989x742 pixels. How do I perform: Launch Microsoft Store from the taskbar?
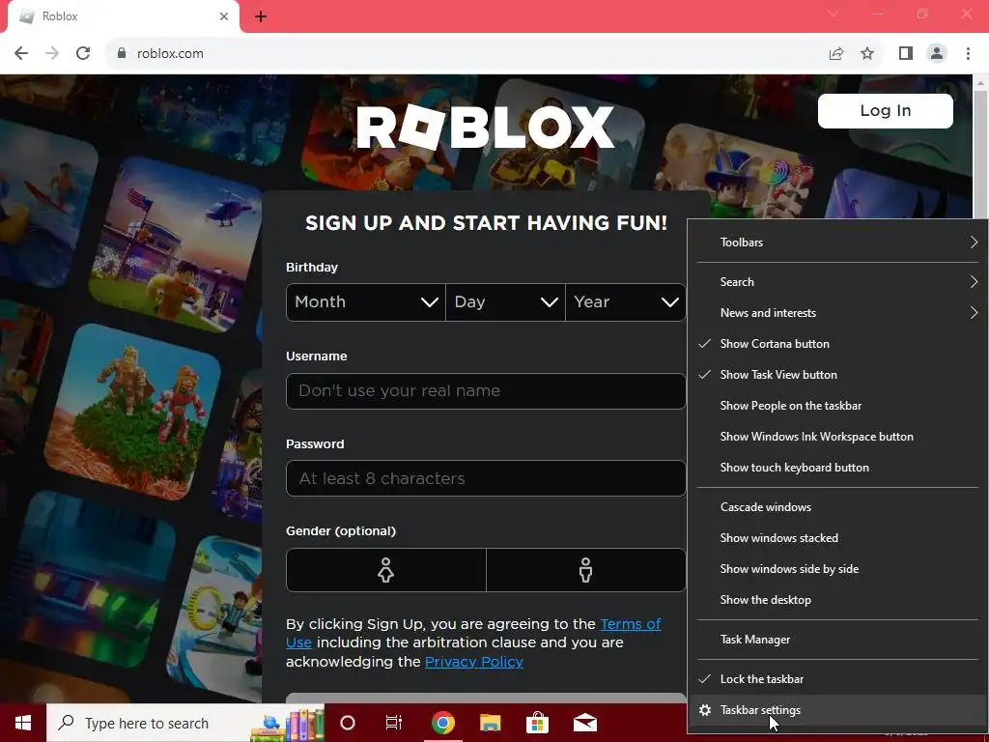point(537,723)
